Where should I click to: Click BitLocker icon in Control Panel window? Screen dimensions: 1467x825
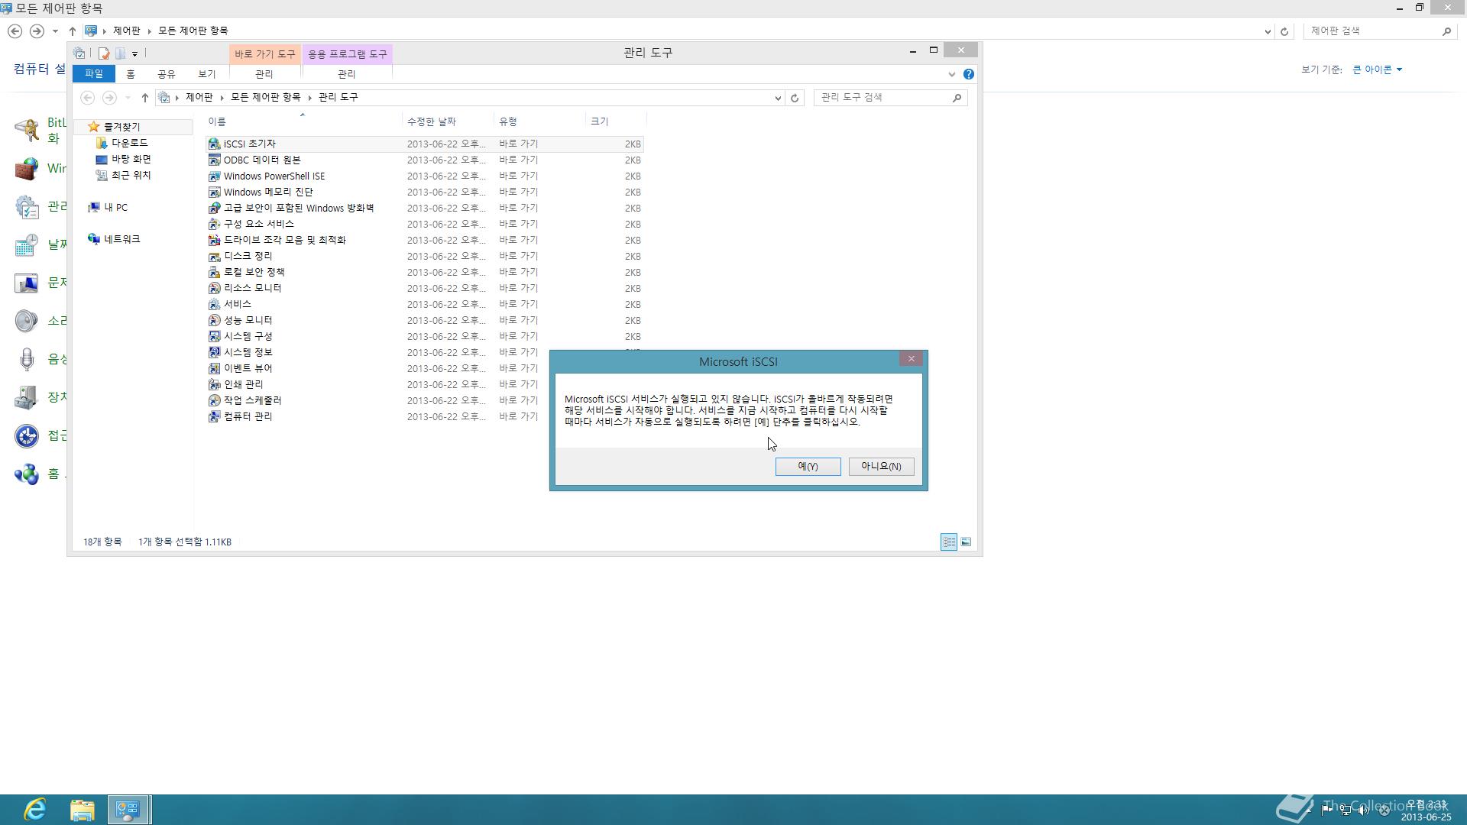(x=26, y=130)
